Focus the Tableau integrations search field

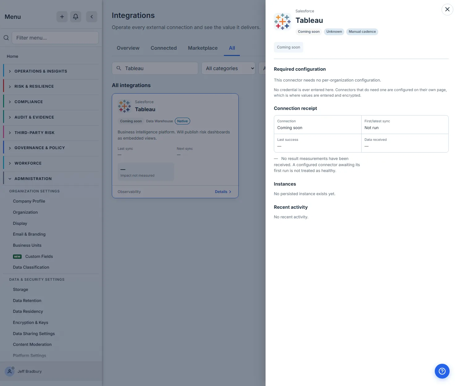point(155,68)
